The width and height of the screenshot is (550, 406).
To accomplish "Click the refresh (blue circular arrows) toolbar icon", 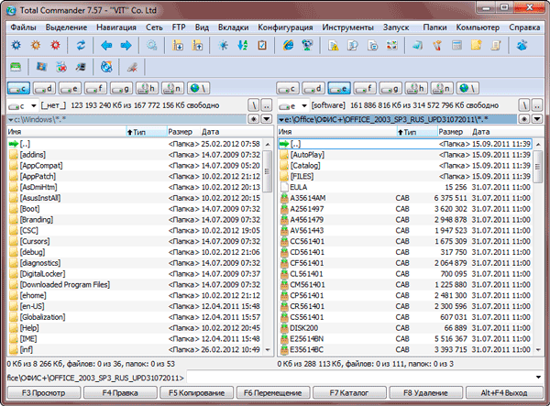I will point(81,44).
